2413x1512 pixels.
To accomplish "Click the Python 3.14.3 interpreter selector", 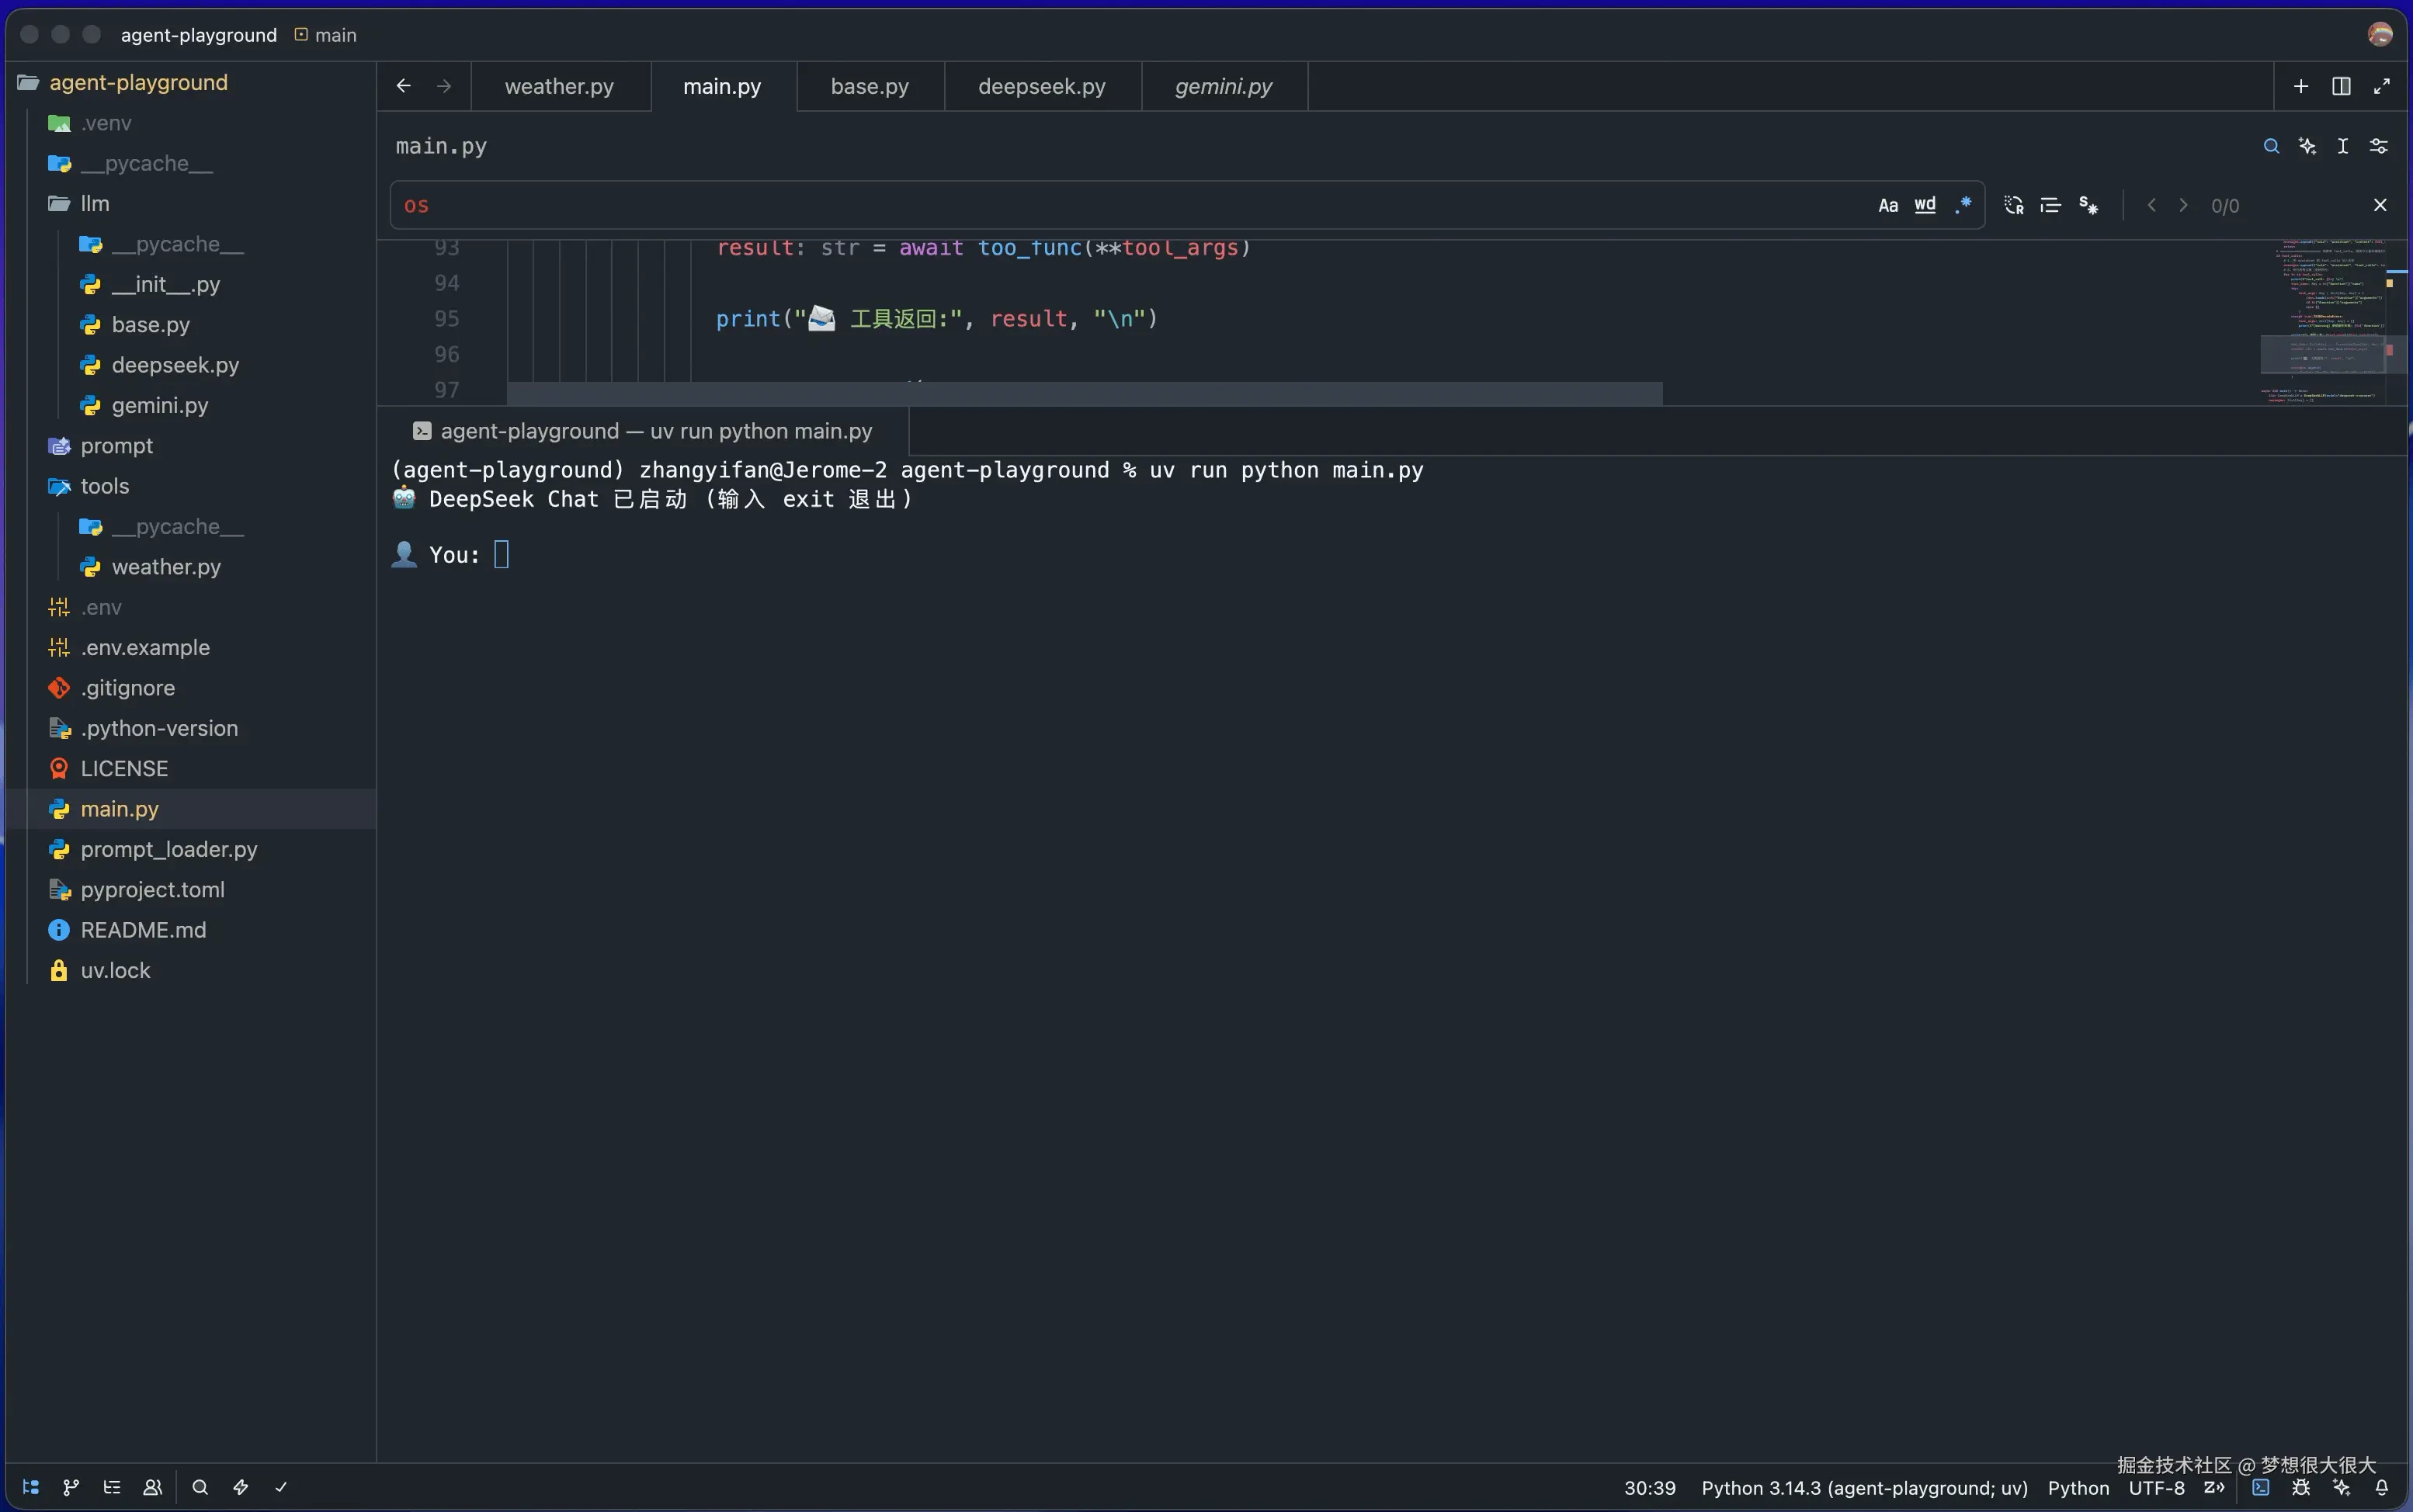I will (x=1864, y=1487).
